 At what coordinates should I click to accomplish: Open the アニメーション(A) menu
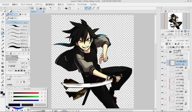[27, 5]
